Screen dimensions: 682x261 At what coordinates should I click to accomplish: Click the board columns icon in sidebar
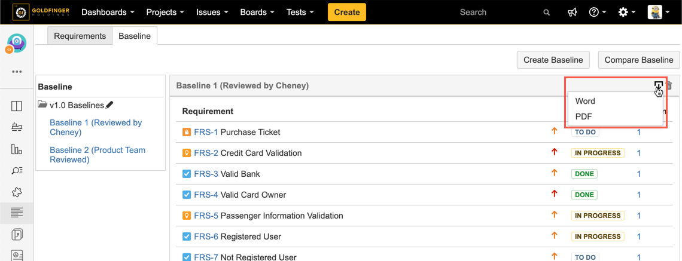point(17,106)
